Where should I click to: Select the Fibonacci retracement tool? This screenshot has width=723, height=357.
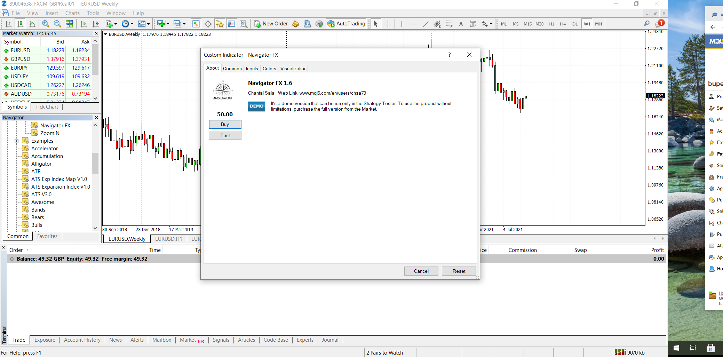[449, 24]
